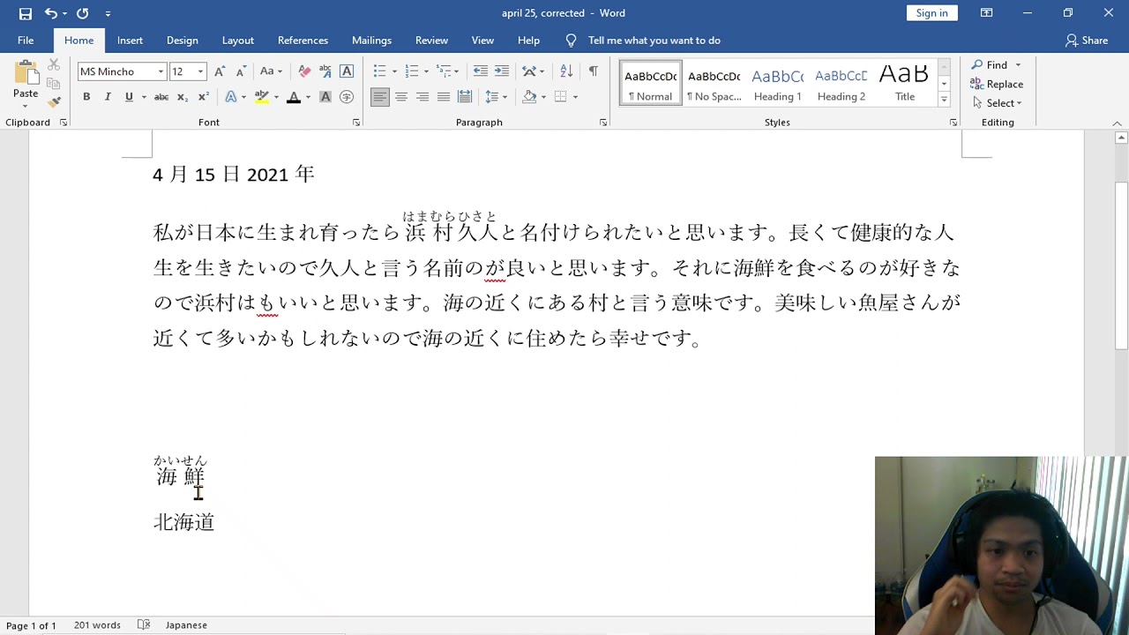Open the MS Mincho font name dropdown
Image resolution: width=1129 pixels, height=635 pixels.
click(161, 71)
